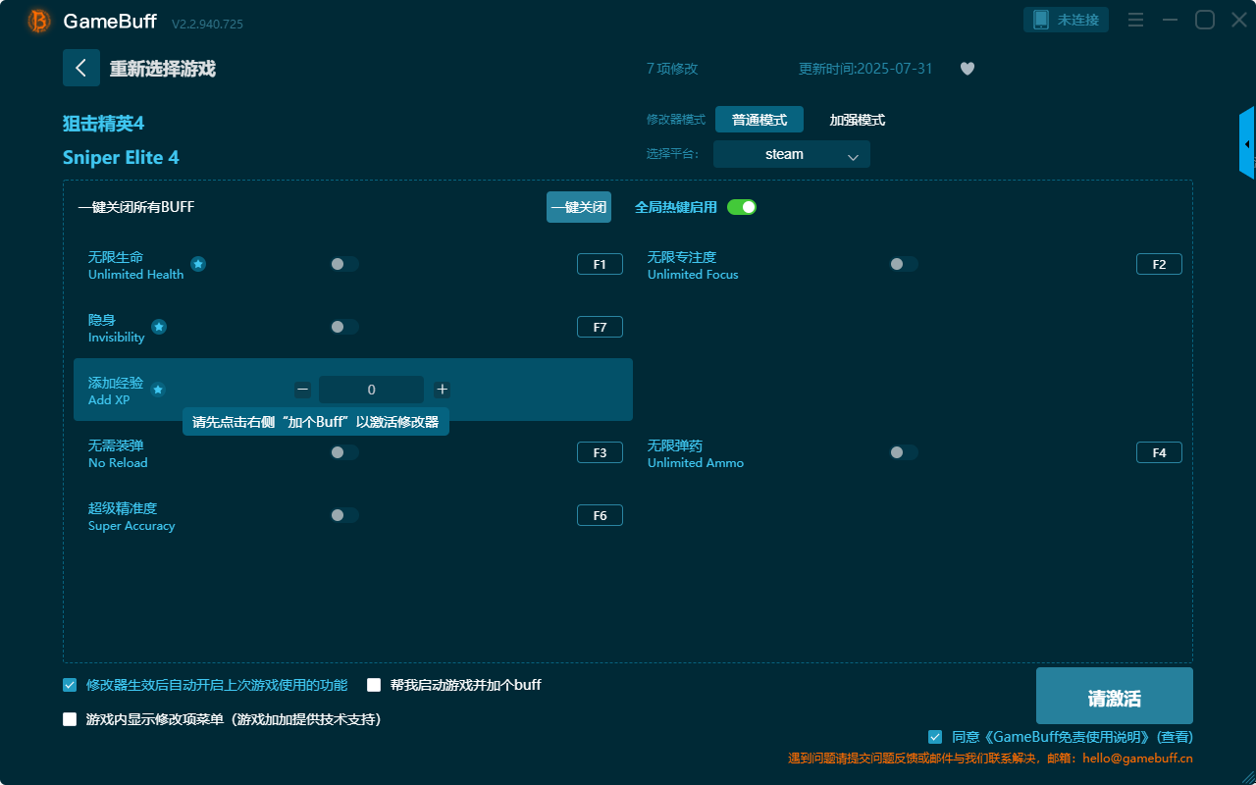Toggle Super Accuracy switch
Image resolution: width=1256 pixels, height=785 pixels.
(344, 515)
